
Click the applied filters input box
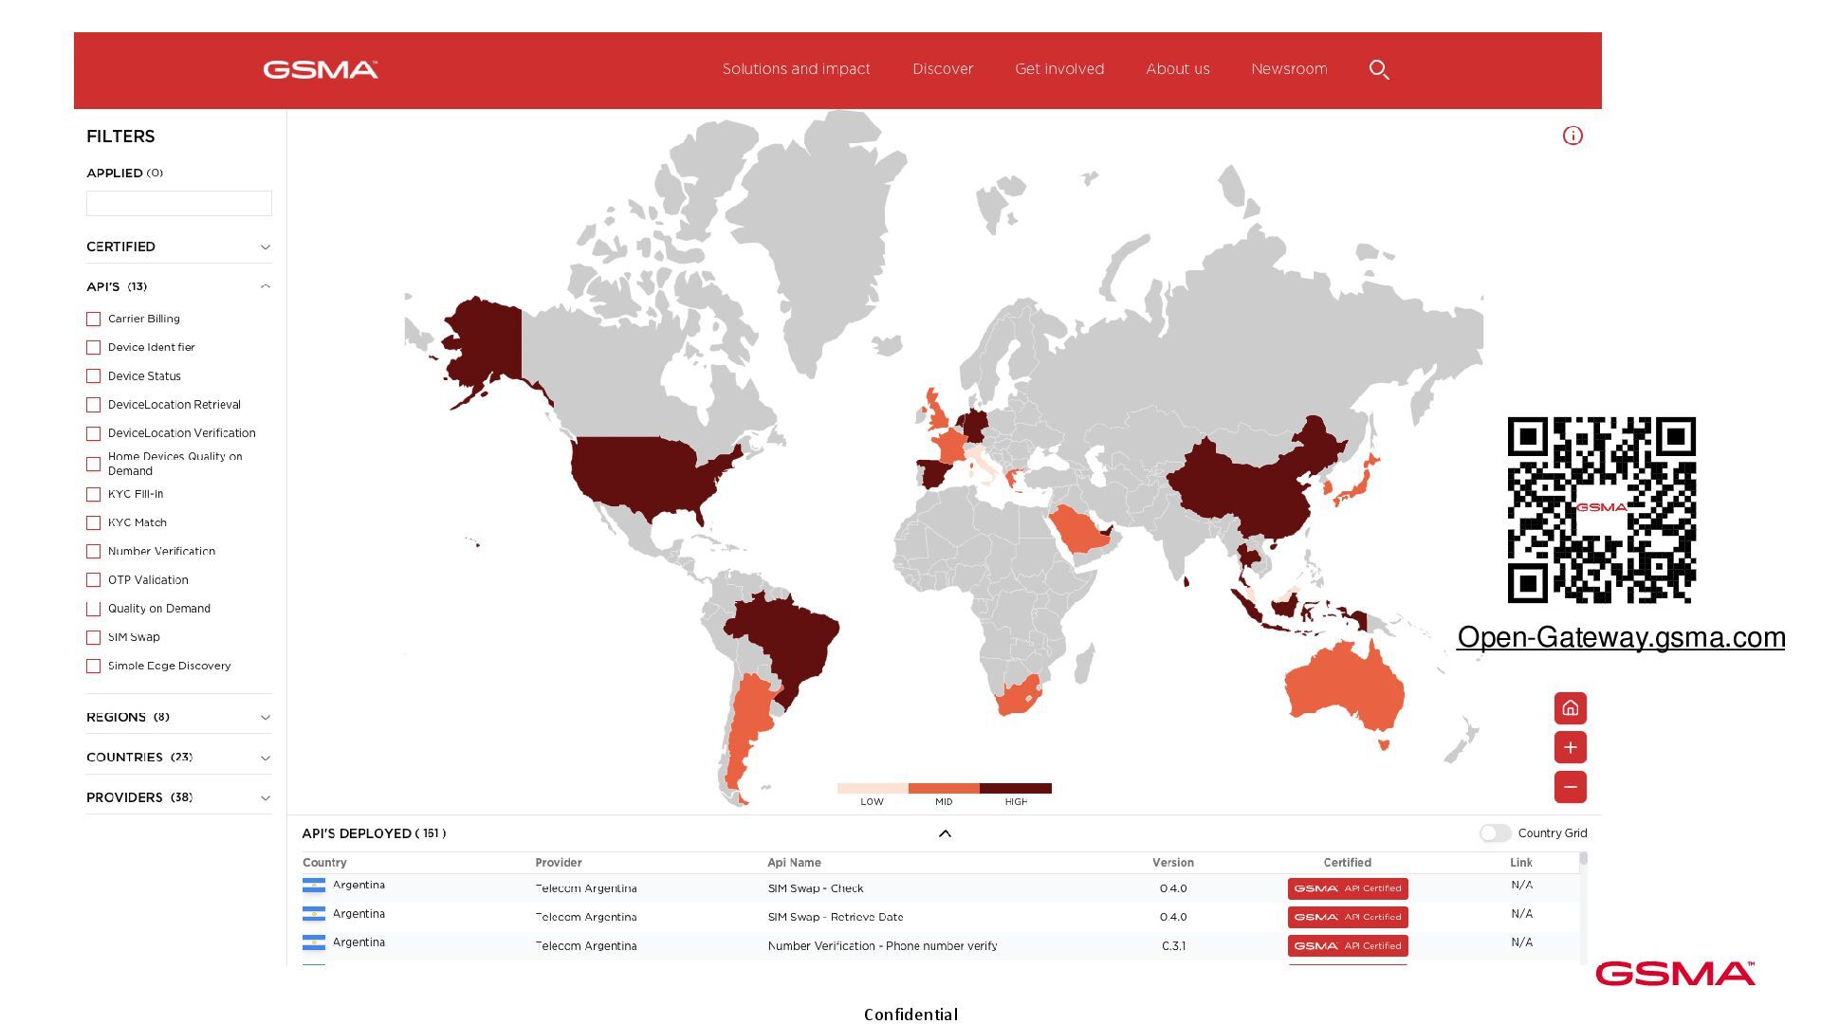click(x=179, y=203)
